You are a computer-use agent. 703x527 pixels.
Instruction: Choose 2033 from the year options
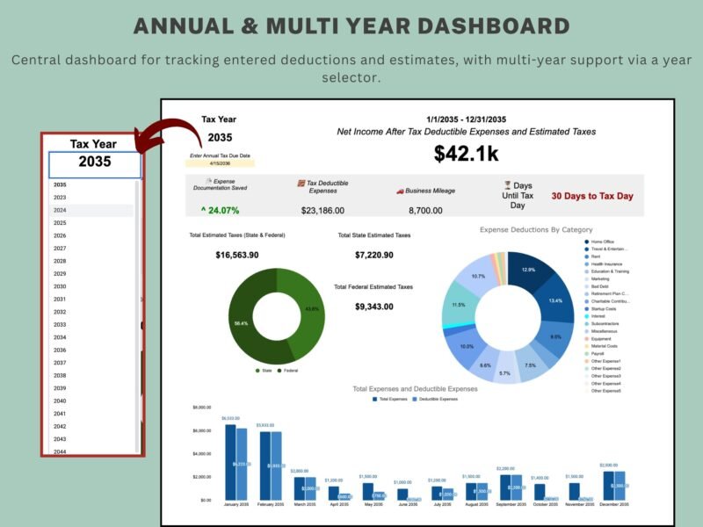[x=91, y=324]
